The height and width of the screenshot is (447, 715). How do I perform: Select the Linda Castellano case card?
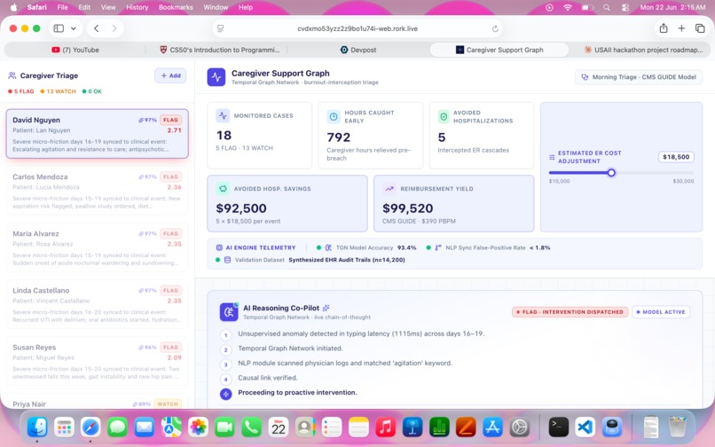tap(97, 304)
